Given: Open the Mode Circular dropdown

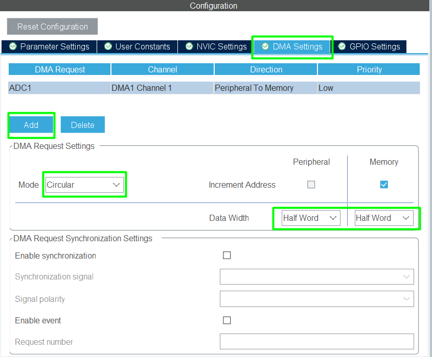Looking at the screenshot, I should (x=84, y=185).
